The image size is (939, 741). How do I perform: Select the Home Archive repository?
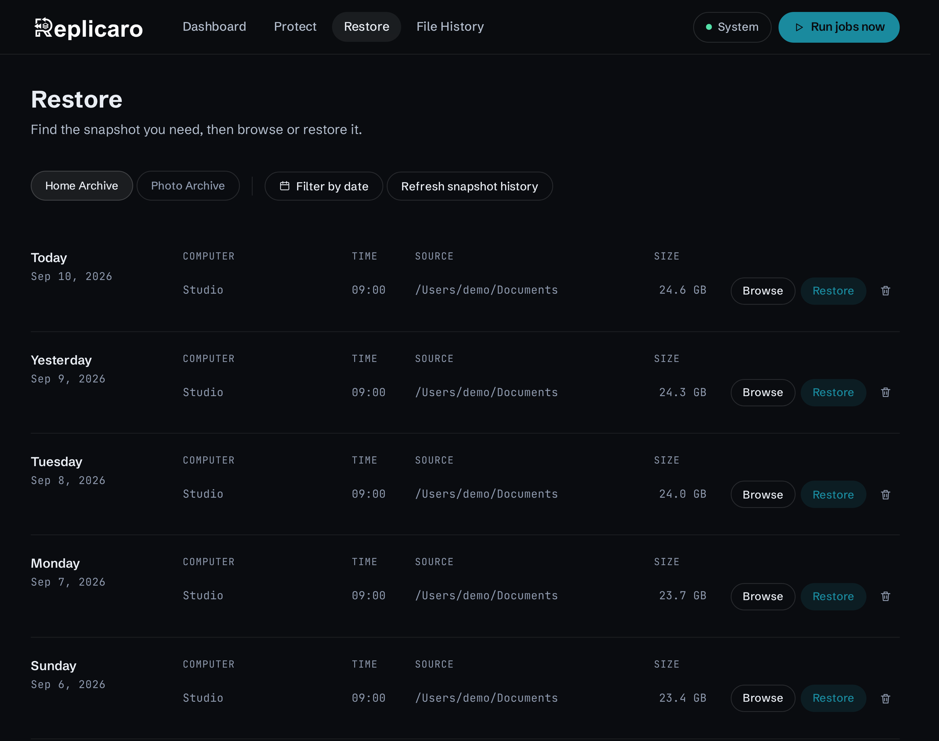coord(82,186)
